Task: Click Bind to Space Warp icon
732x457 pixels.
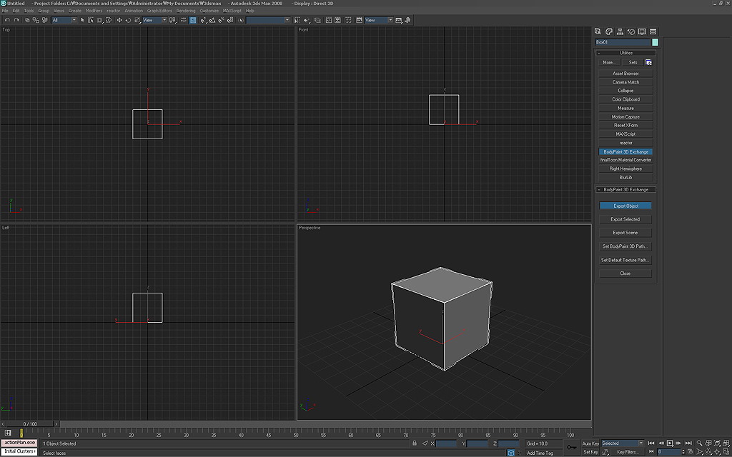Action: click(45, 20)
